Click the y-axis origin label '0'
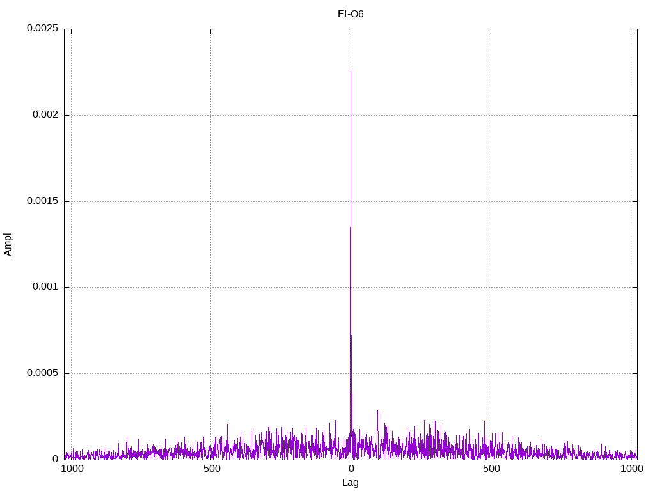The width and height of the screenshot is (655, 491). coord(55,459)
